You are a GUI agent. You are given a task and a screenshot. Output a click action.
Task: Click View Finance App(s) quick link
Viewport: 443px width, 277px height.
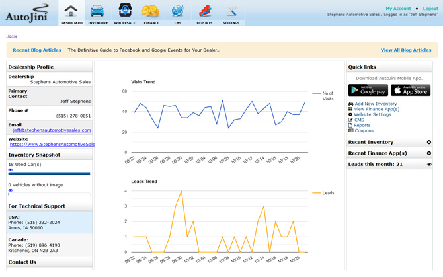tap(377, 109)
